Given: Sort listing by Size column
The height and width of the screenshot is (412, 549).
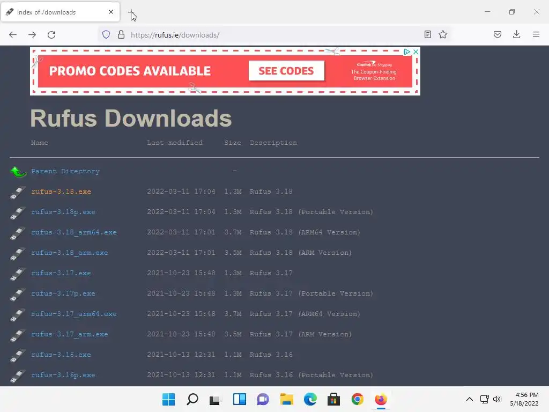Looking at the screenshot, I should [x=233, y=143].
